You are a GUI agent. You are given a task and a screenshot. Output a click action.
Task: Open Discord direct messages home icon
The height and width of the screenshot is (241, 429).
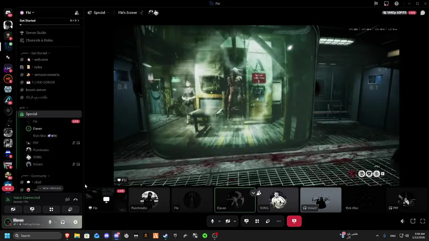[8, 13]
